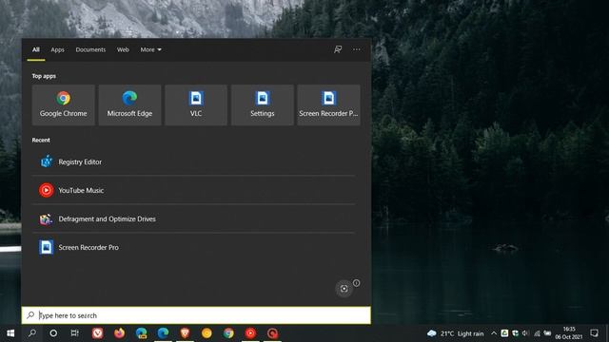Launch Firefox from the taskbar
The height and width of the screenshot is (342, 609).
coord(119,333)
